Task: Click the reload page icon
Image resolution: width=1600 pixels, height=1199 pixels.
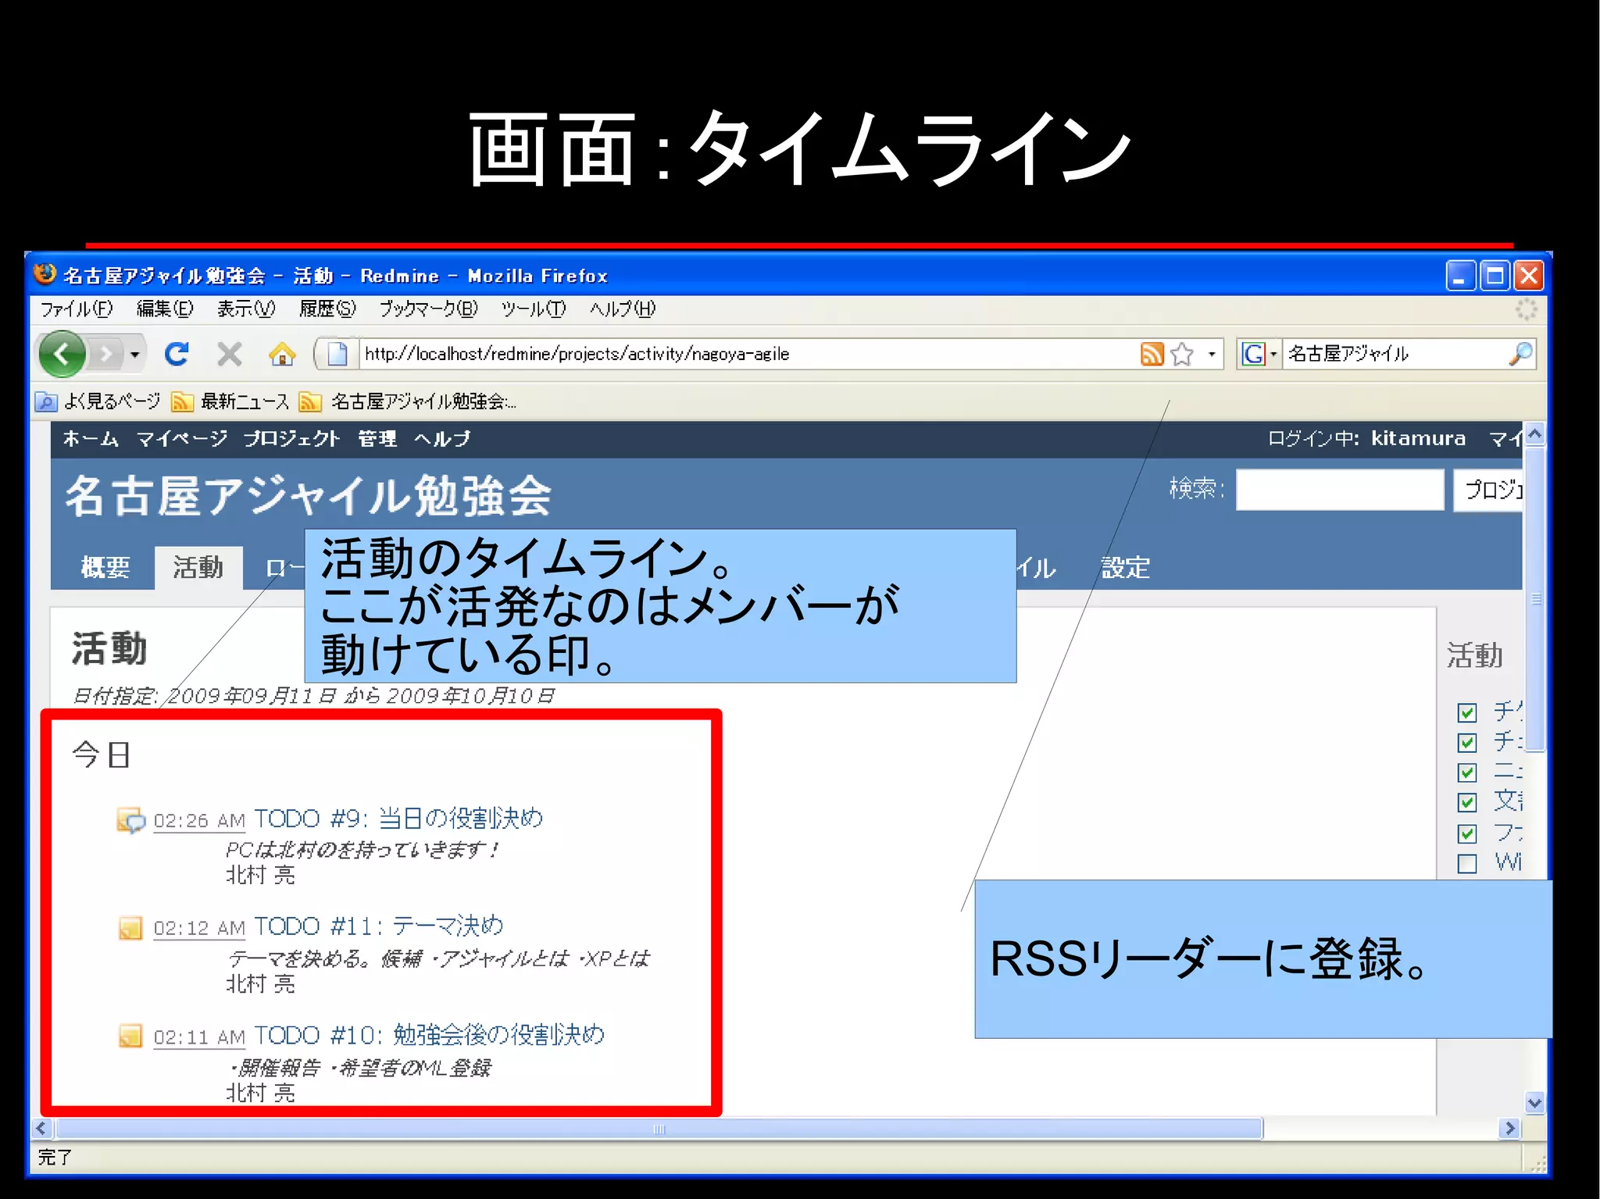Action: click(177, 354)
